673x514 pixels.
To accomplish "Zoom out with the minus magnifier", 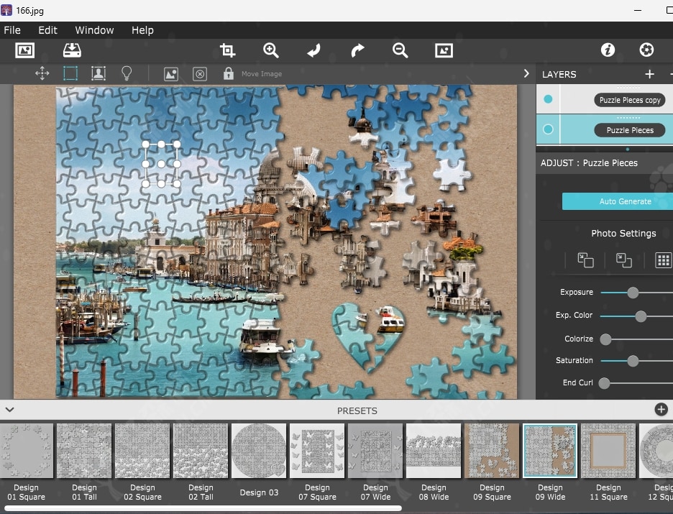I will pos(400,50).
